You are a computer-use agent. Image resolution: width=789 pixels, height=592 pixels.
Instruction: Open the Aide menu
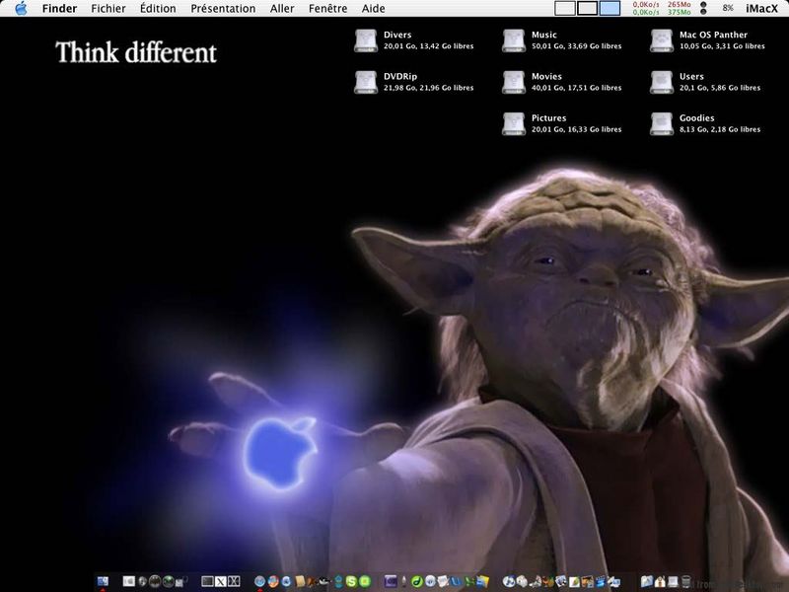coord(374,9)
